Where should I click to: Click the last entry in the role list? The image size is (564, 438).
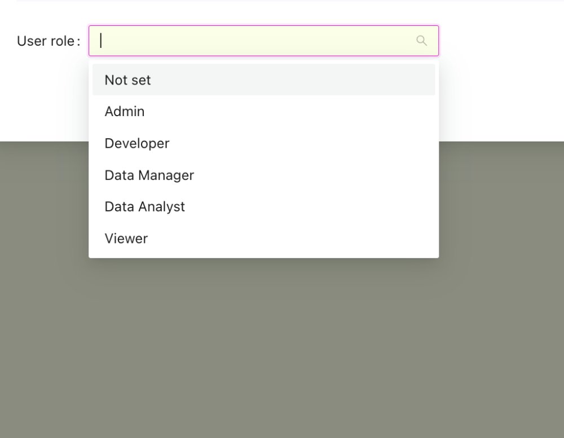tap(263, 238)
